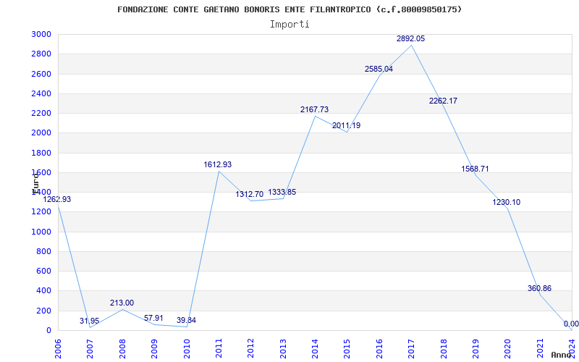Click year 2011 on the x-axis
Viewport: 579px width, 362px height.
point(219,348)
